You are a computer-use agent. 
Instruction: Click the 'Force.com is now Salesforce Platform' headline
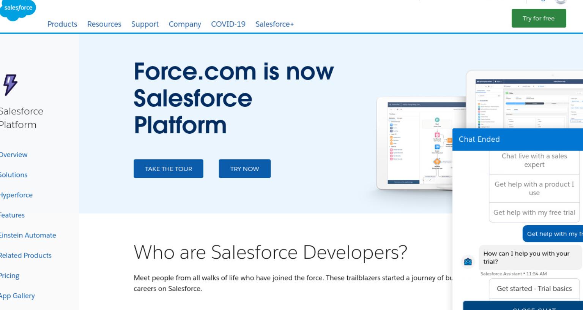(x=234, y=98)
